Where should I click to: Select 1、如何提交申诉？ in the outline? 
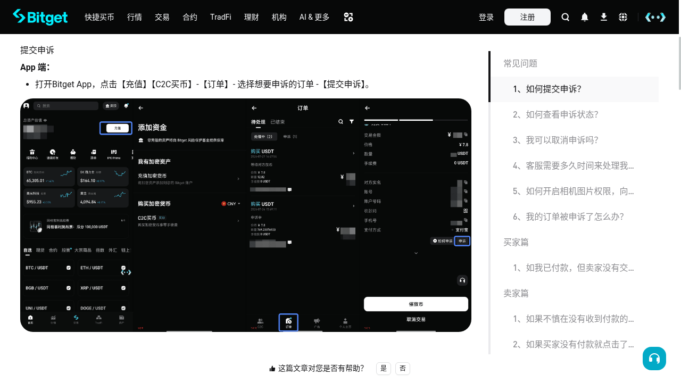(574, 89)
